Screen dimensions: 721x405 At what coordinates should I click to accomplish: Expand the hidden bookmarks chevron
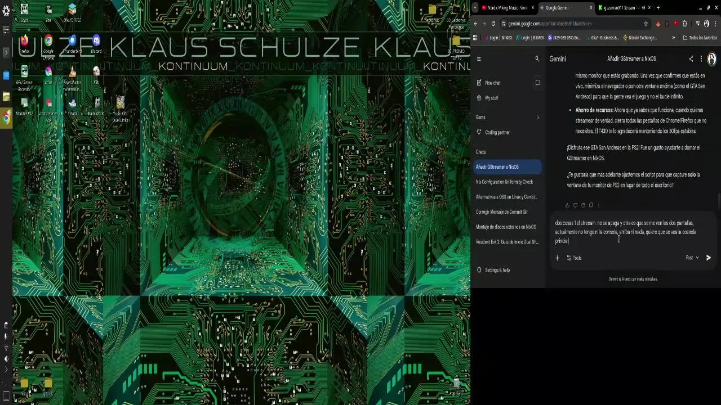[673, 38]
